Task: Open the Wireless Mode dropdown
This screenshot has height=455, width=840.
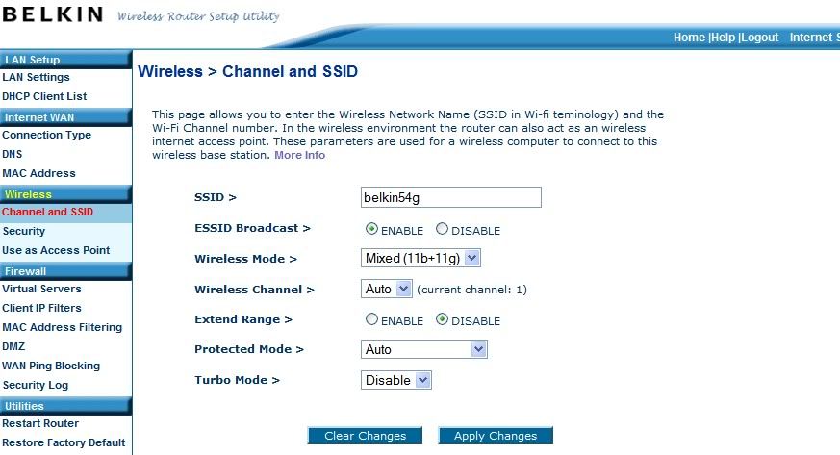Action: click(x=420, y=258)
